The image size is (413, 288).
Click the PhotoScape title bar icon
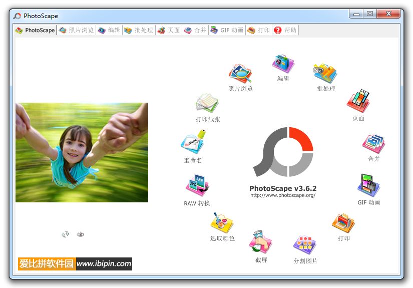[17, 16]
